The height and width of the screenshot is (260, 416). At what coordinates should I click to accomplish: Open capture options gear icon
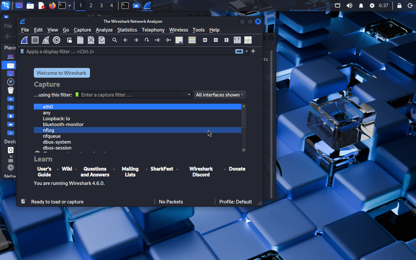(57, 40)
